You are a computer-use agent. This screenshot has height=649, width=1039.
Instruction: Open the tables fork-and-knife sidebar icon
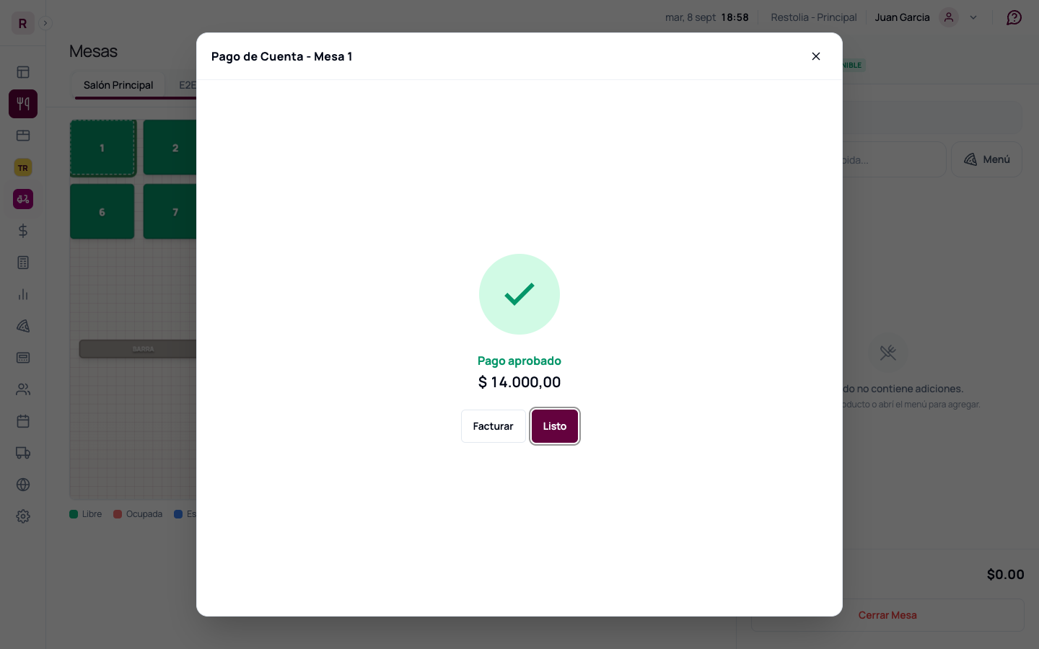(x=23, y=104)
